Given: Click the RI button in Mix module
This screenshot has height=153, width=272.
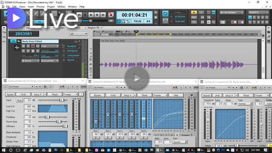Looking at the screenshot, I should 209,22.
